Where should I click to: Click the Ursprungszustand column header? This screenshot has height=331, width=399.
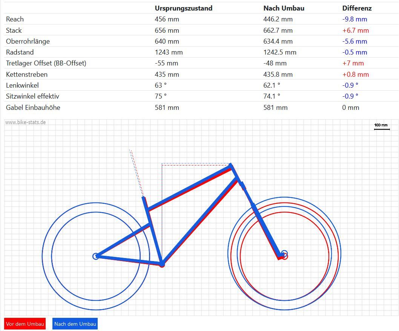tap(183, 8)
